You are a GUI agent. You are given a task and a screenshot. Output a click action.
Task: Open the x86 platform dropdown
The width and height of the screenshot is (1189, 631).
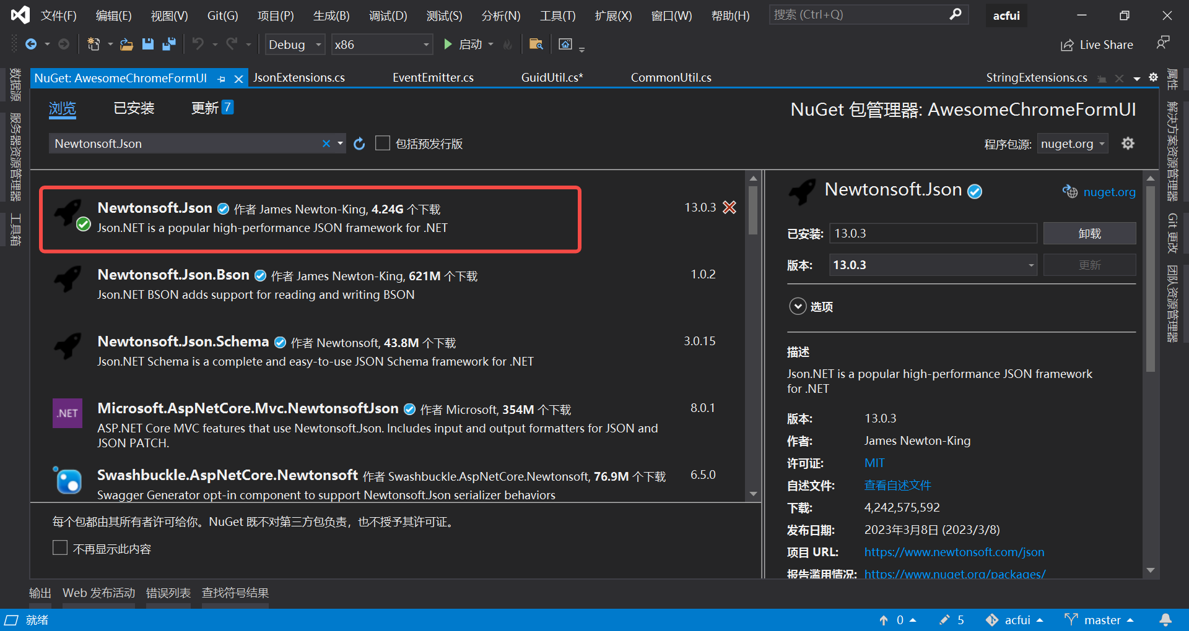point(382,45)
